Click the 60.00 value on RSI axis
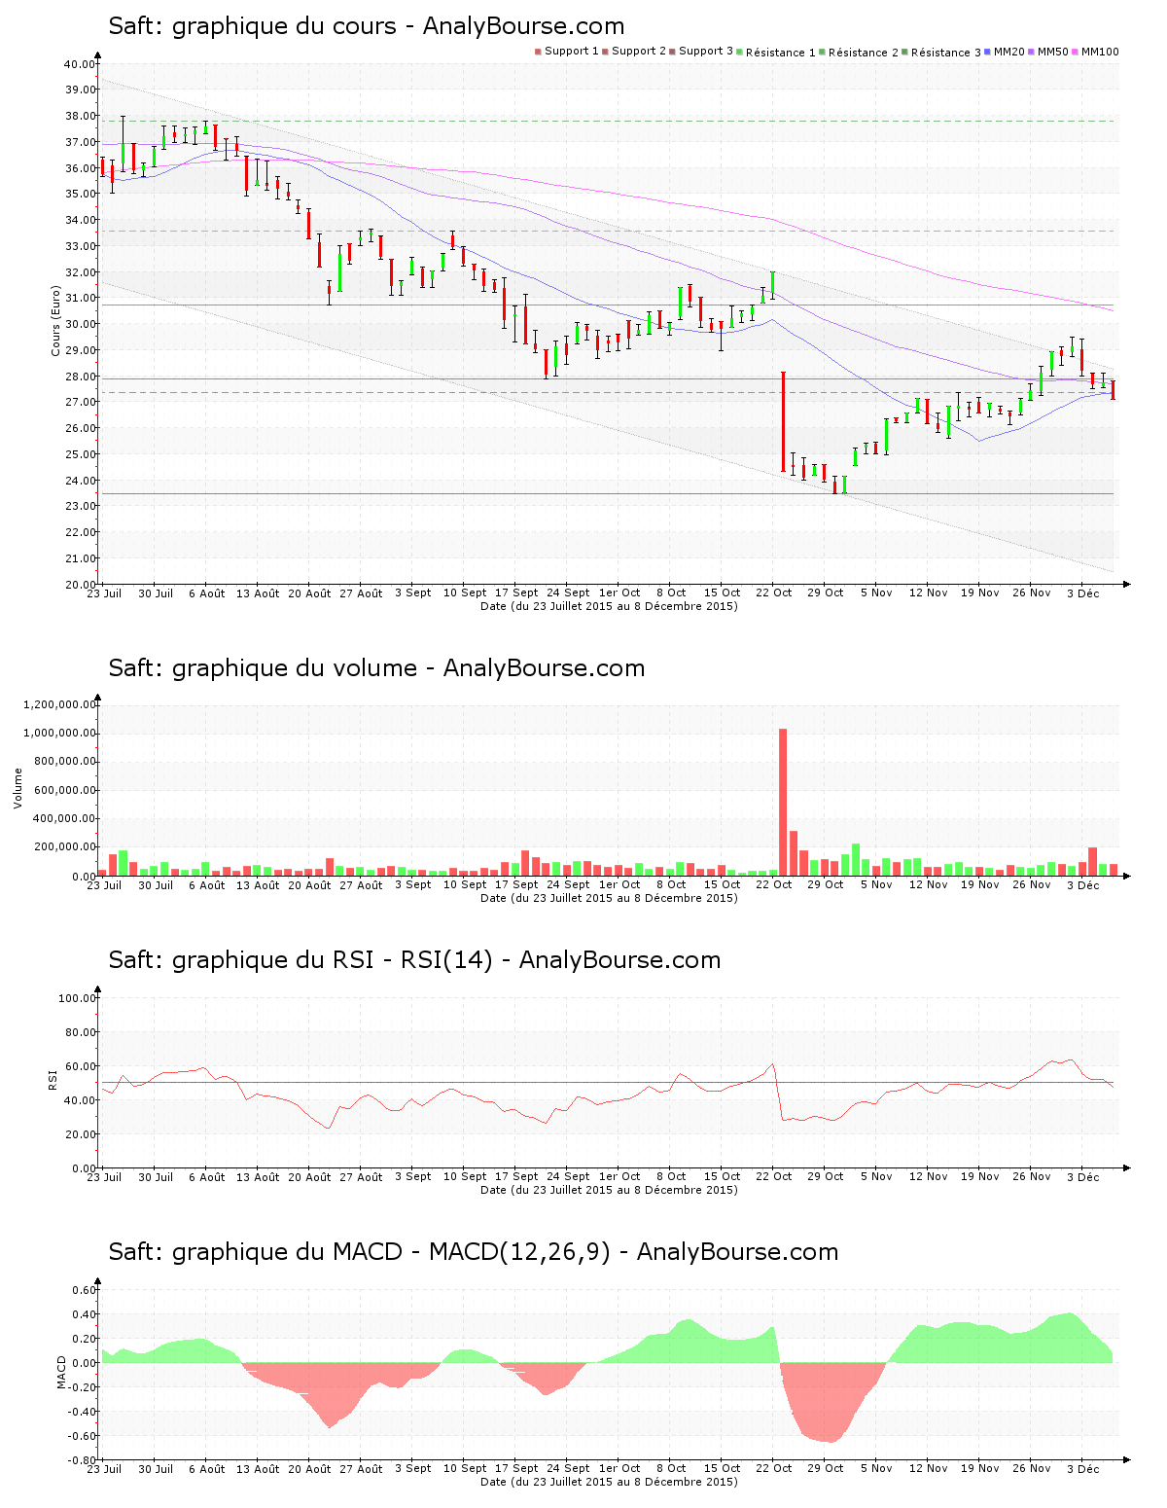 [81, 1066]
